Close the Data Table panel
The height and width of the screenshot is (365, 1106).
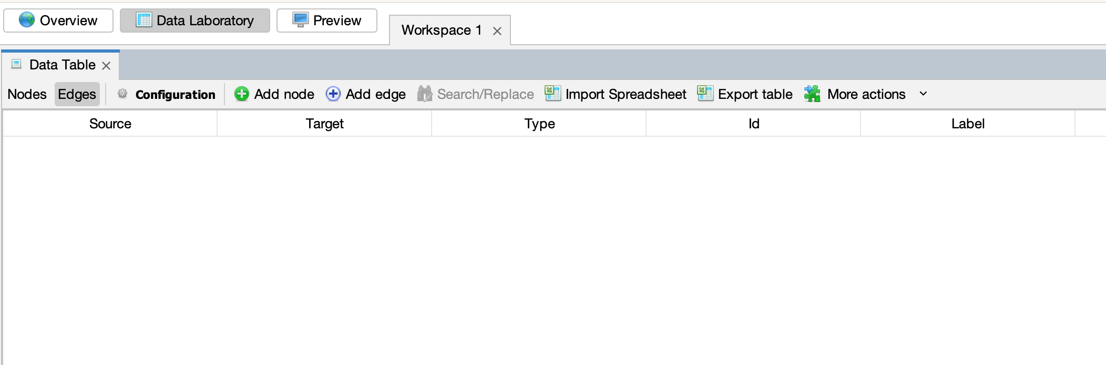(x=106, y=66)
